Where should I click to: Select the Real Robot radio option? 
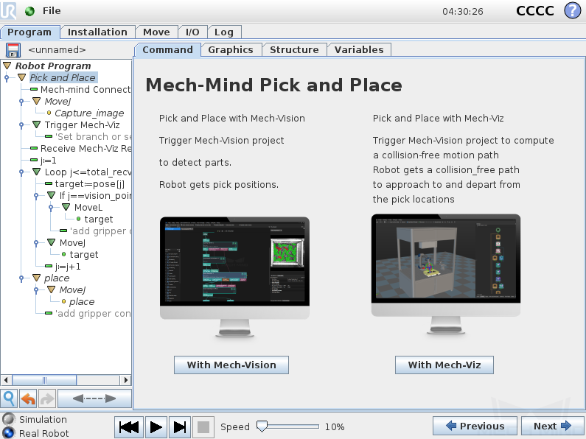point(8,433)
